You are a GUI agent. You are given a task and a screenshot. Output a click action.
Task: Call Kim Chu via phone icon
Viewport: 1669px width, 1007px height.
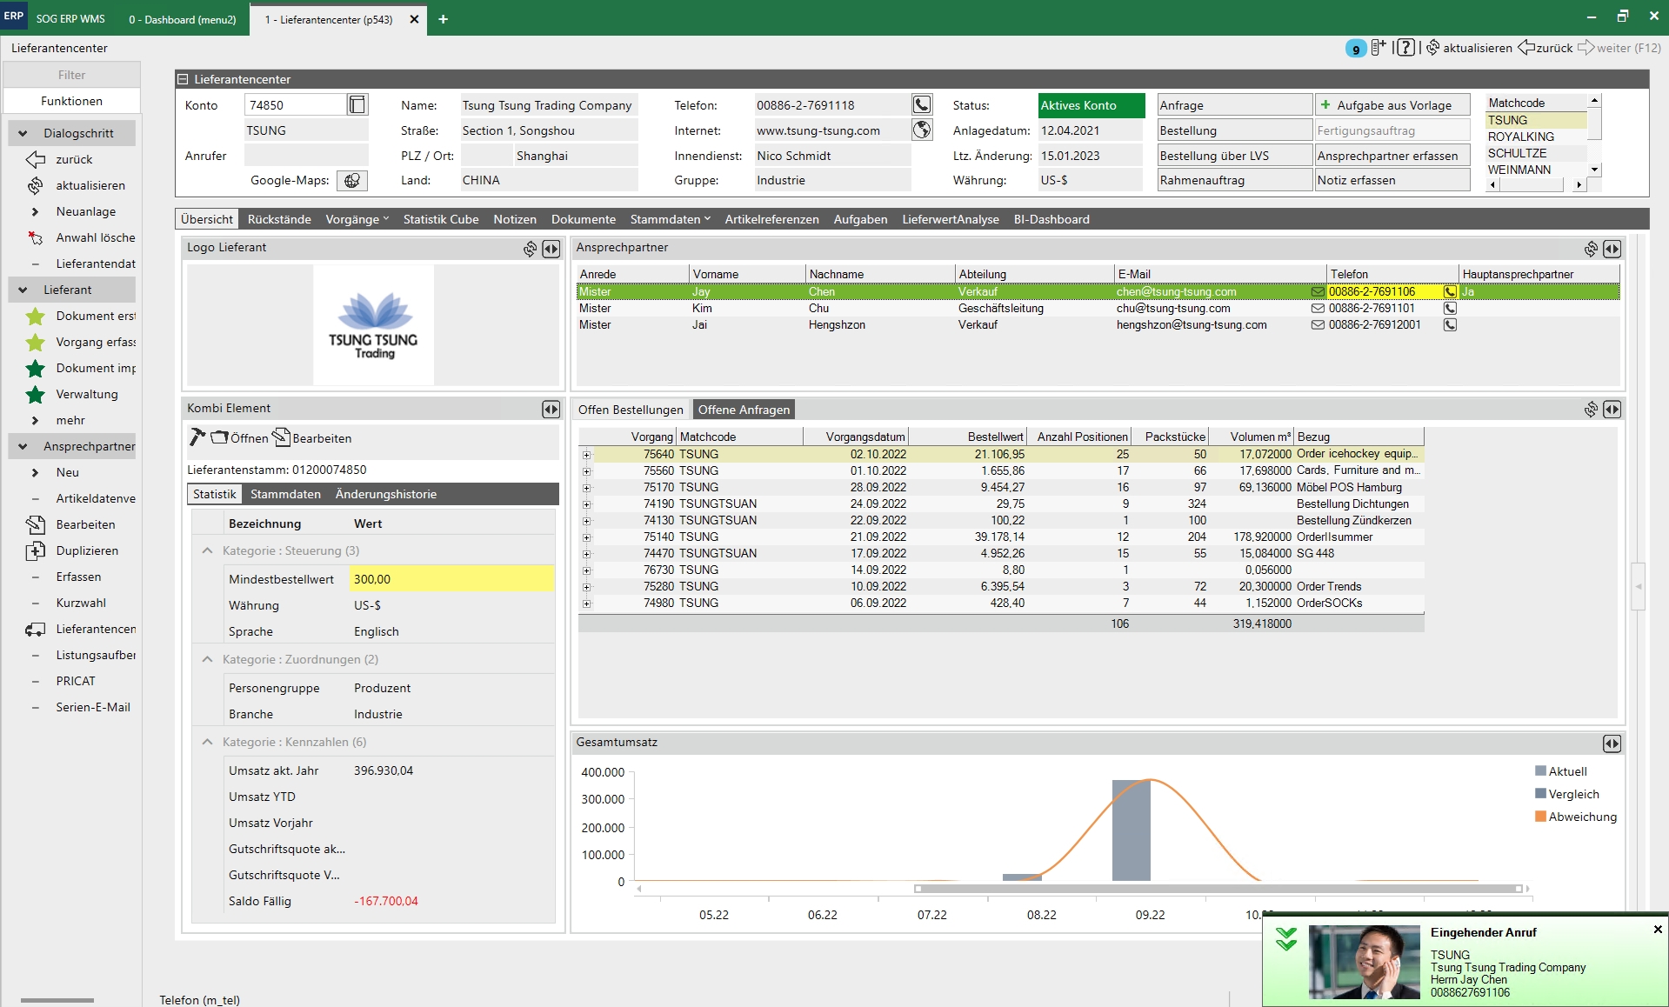click(1450, 309)
